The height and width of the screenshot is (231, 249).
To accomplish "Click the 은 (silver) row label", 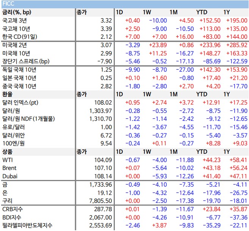I will click(x=5, y=193).
